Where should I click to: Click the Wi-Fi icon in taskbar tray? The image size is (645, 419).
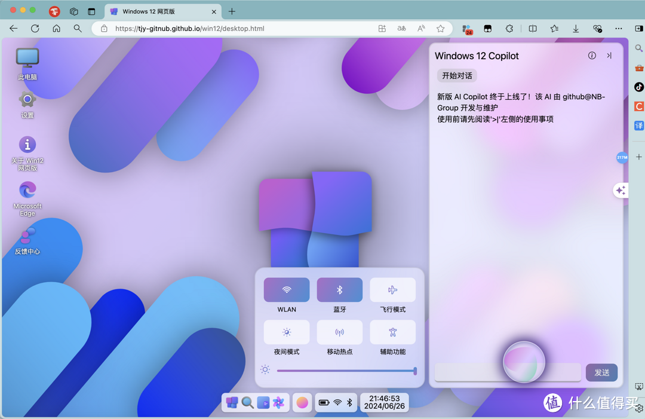pos(337,402)
